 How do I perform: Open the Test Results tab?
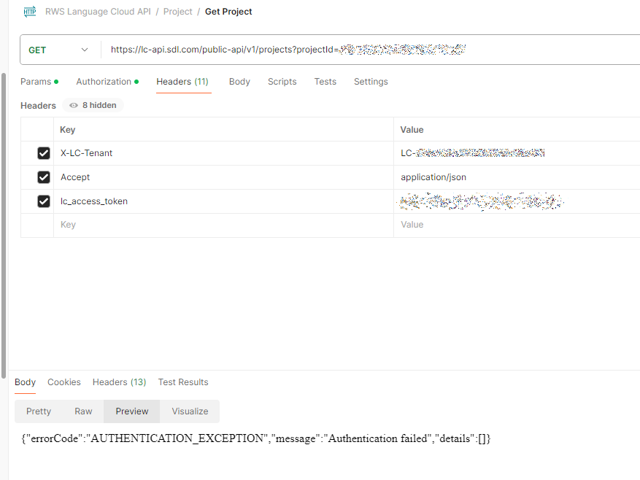[183, 382]
